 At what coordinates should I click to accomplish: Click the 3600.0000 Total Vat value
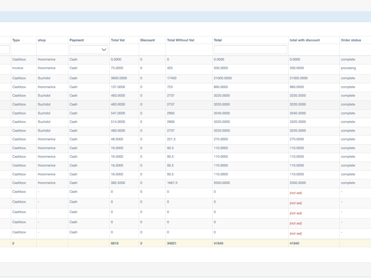pyautogui.click(x=119, y=78)
